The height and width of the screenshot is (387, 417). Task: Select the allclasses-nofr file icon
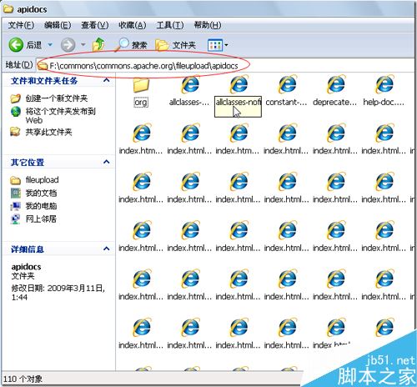pos(239,84)
